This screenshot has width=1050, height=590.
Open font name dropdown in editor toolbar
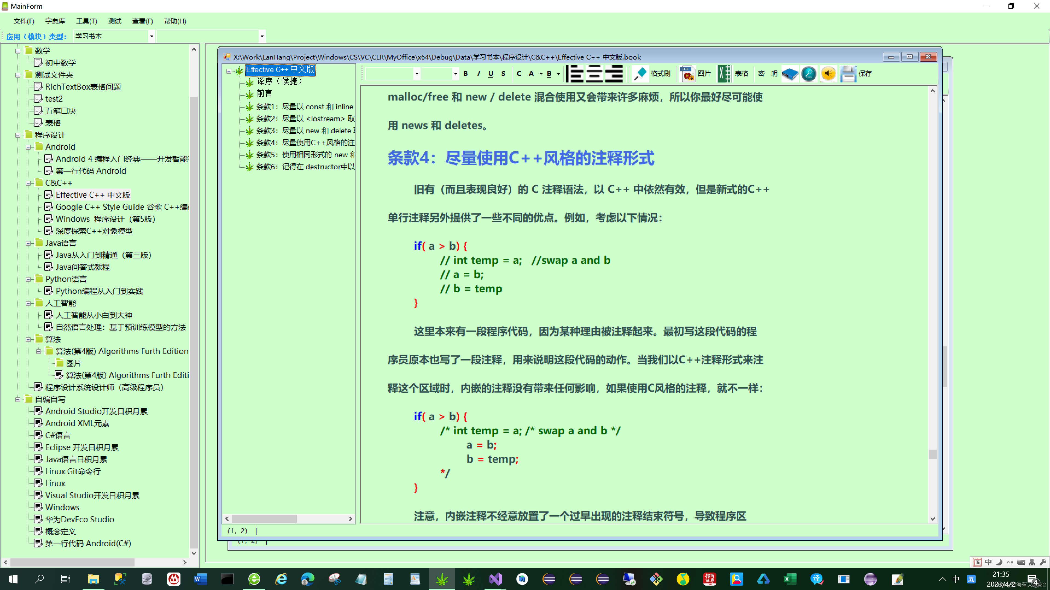(416, 74)
